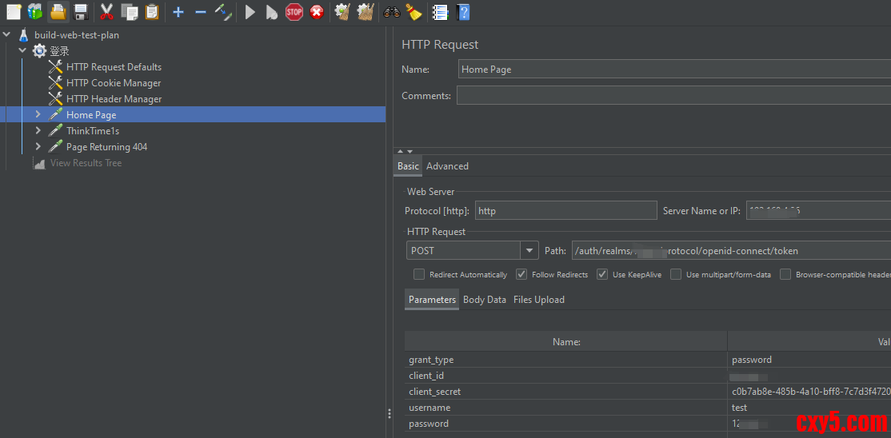
Task: Click the Open folder icon in toolbar
Action: point(58,12)
